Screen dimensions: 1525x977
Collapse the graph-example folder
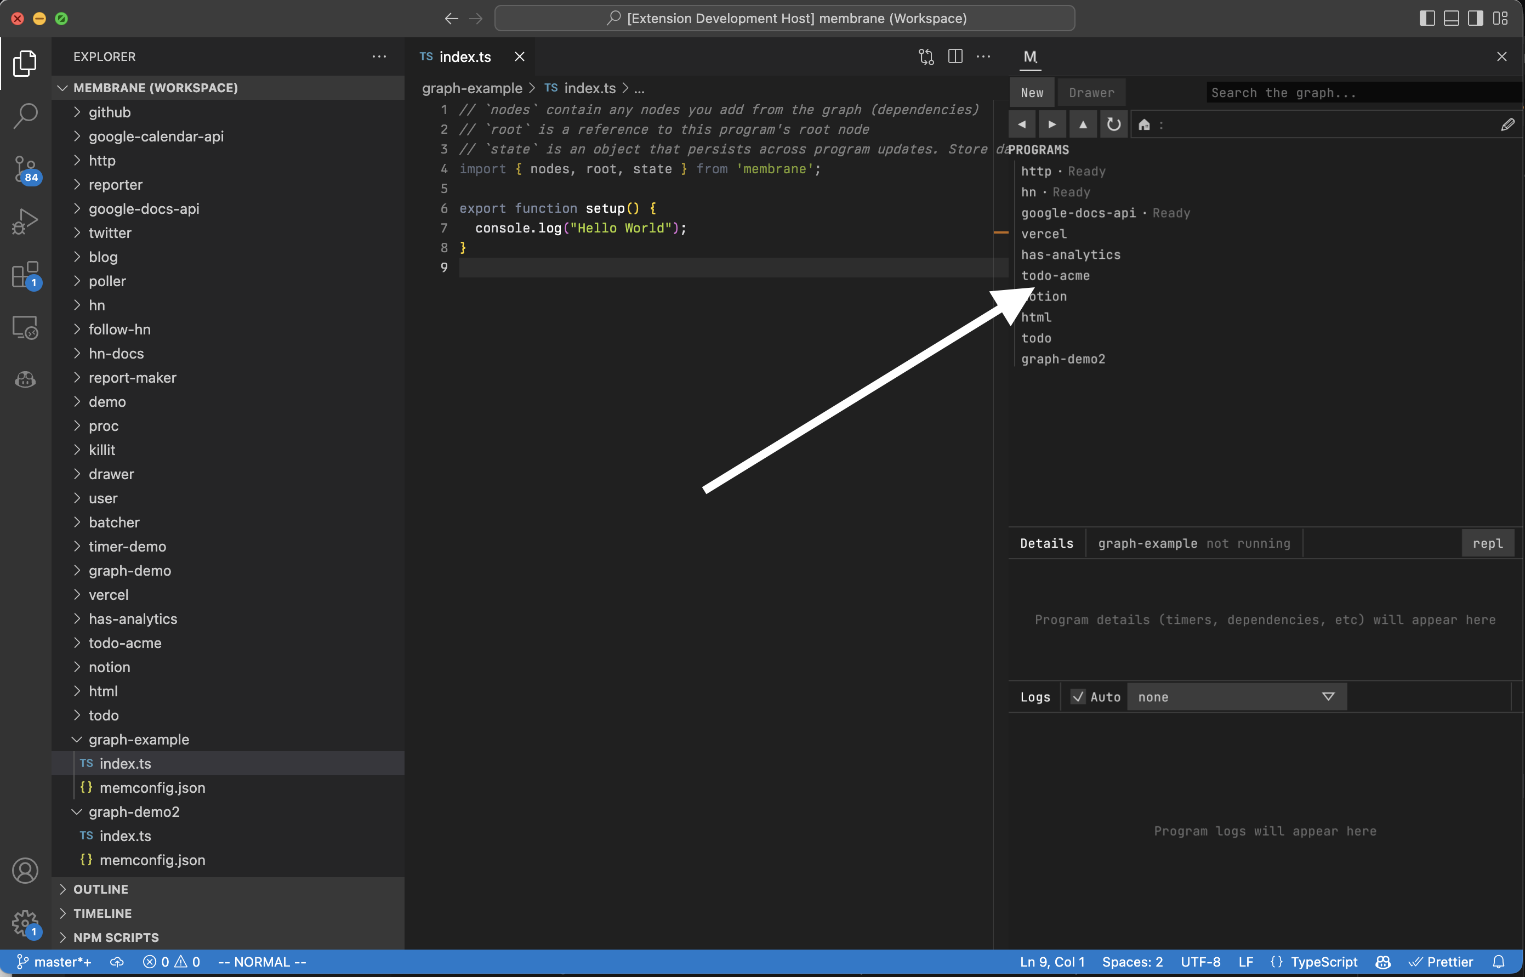tap(227, 739)
